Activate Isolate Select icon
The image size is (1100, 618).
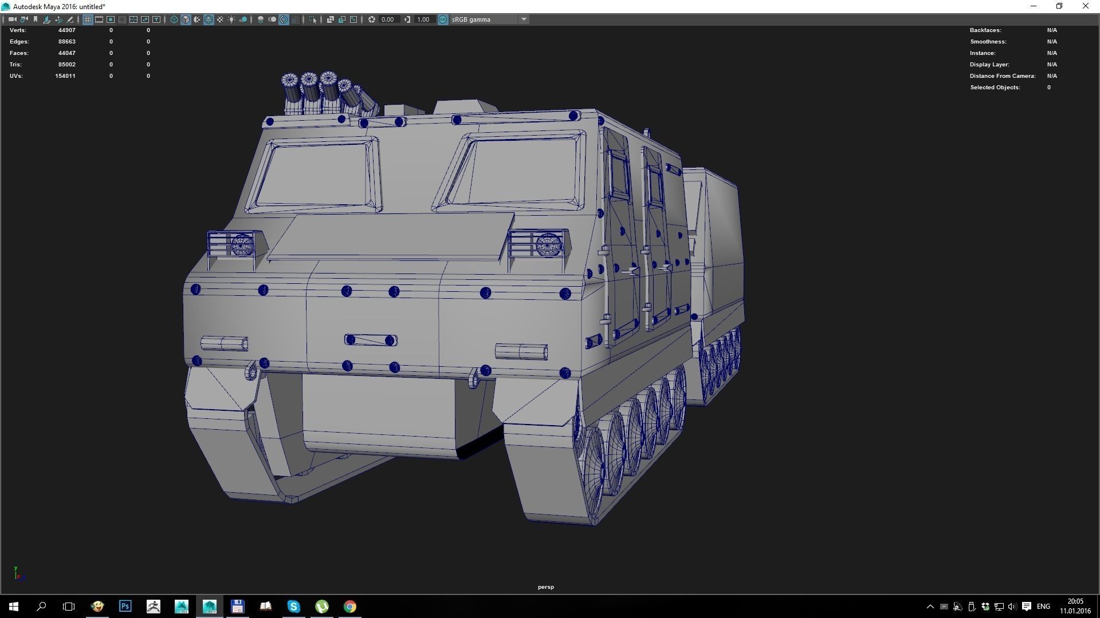(x=313, y=19)
